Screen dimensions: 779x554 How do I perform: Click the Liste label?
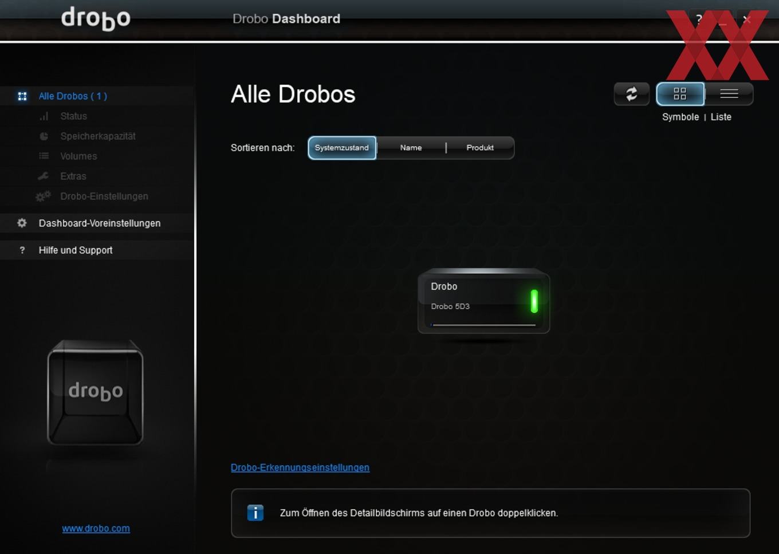721,117
